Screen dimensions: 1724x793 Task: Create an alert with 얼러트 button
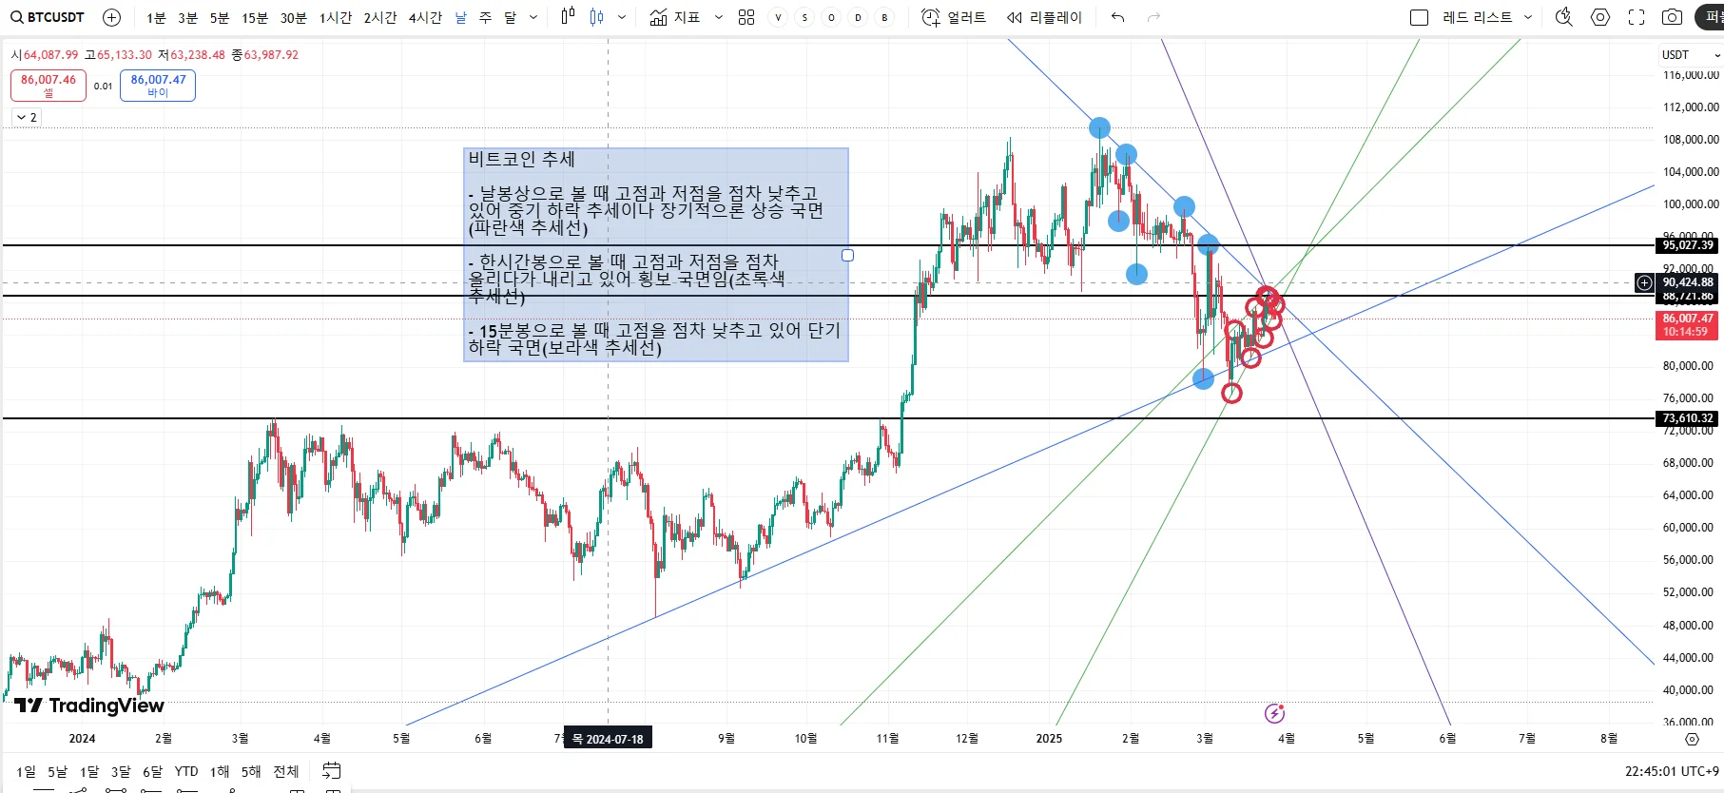click(x=954, y=17)
